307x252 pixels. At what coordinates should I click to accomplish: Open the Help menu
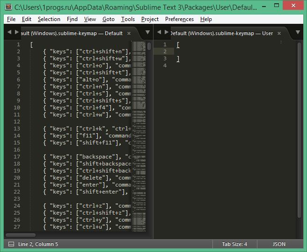(206, 19)
